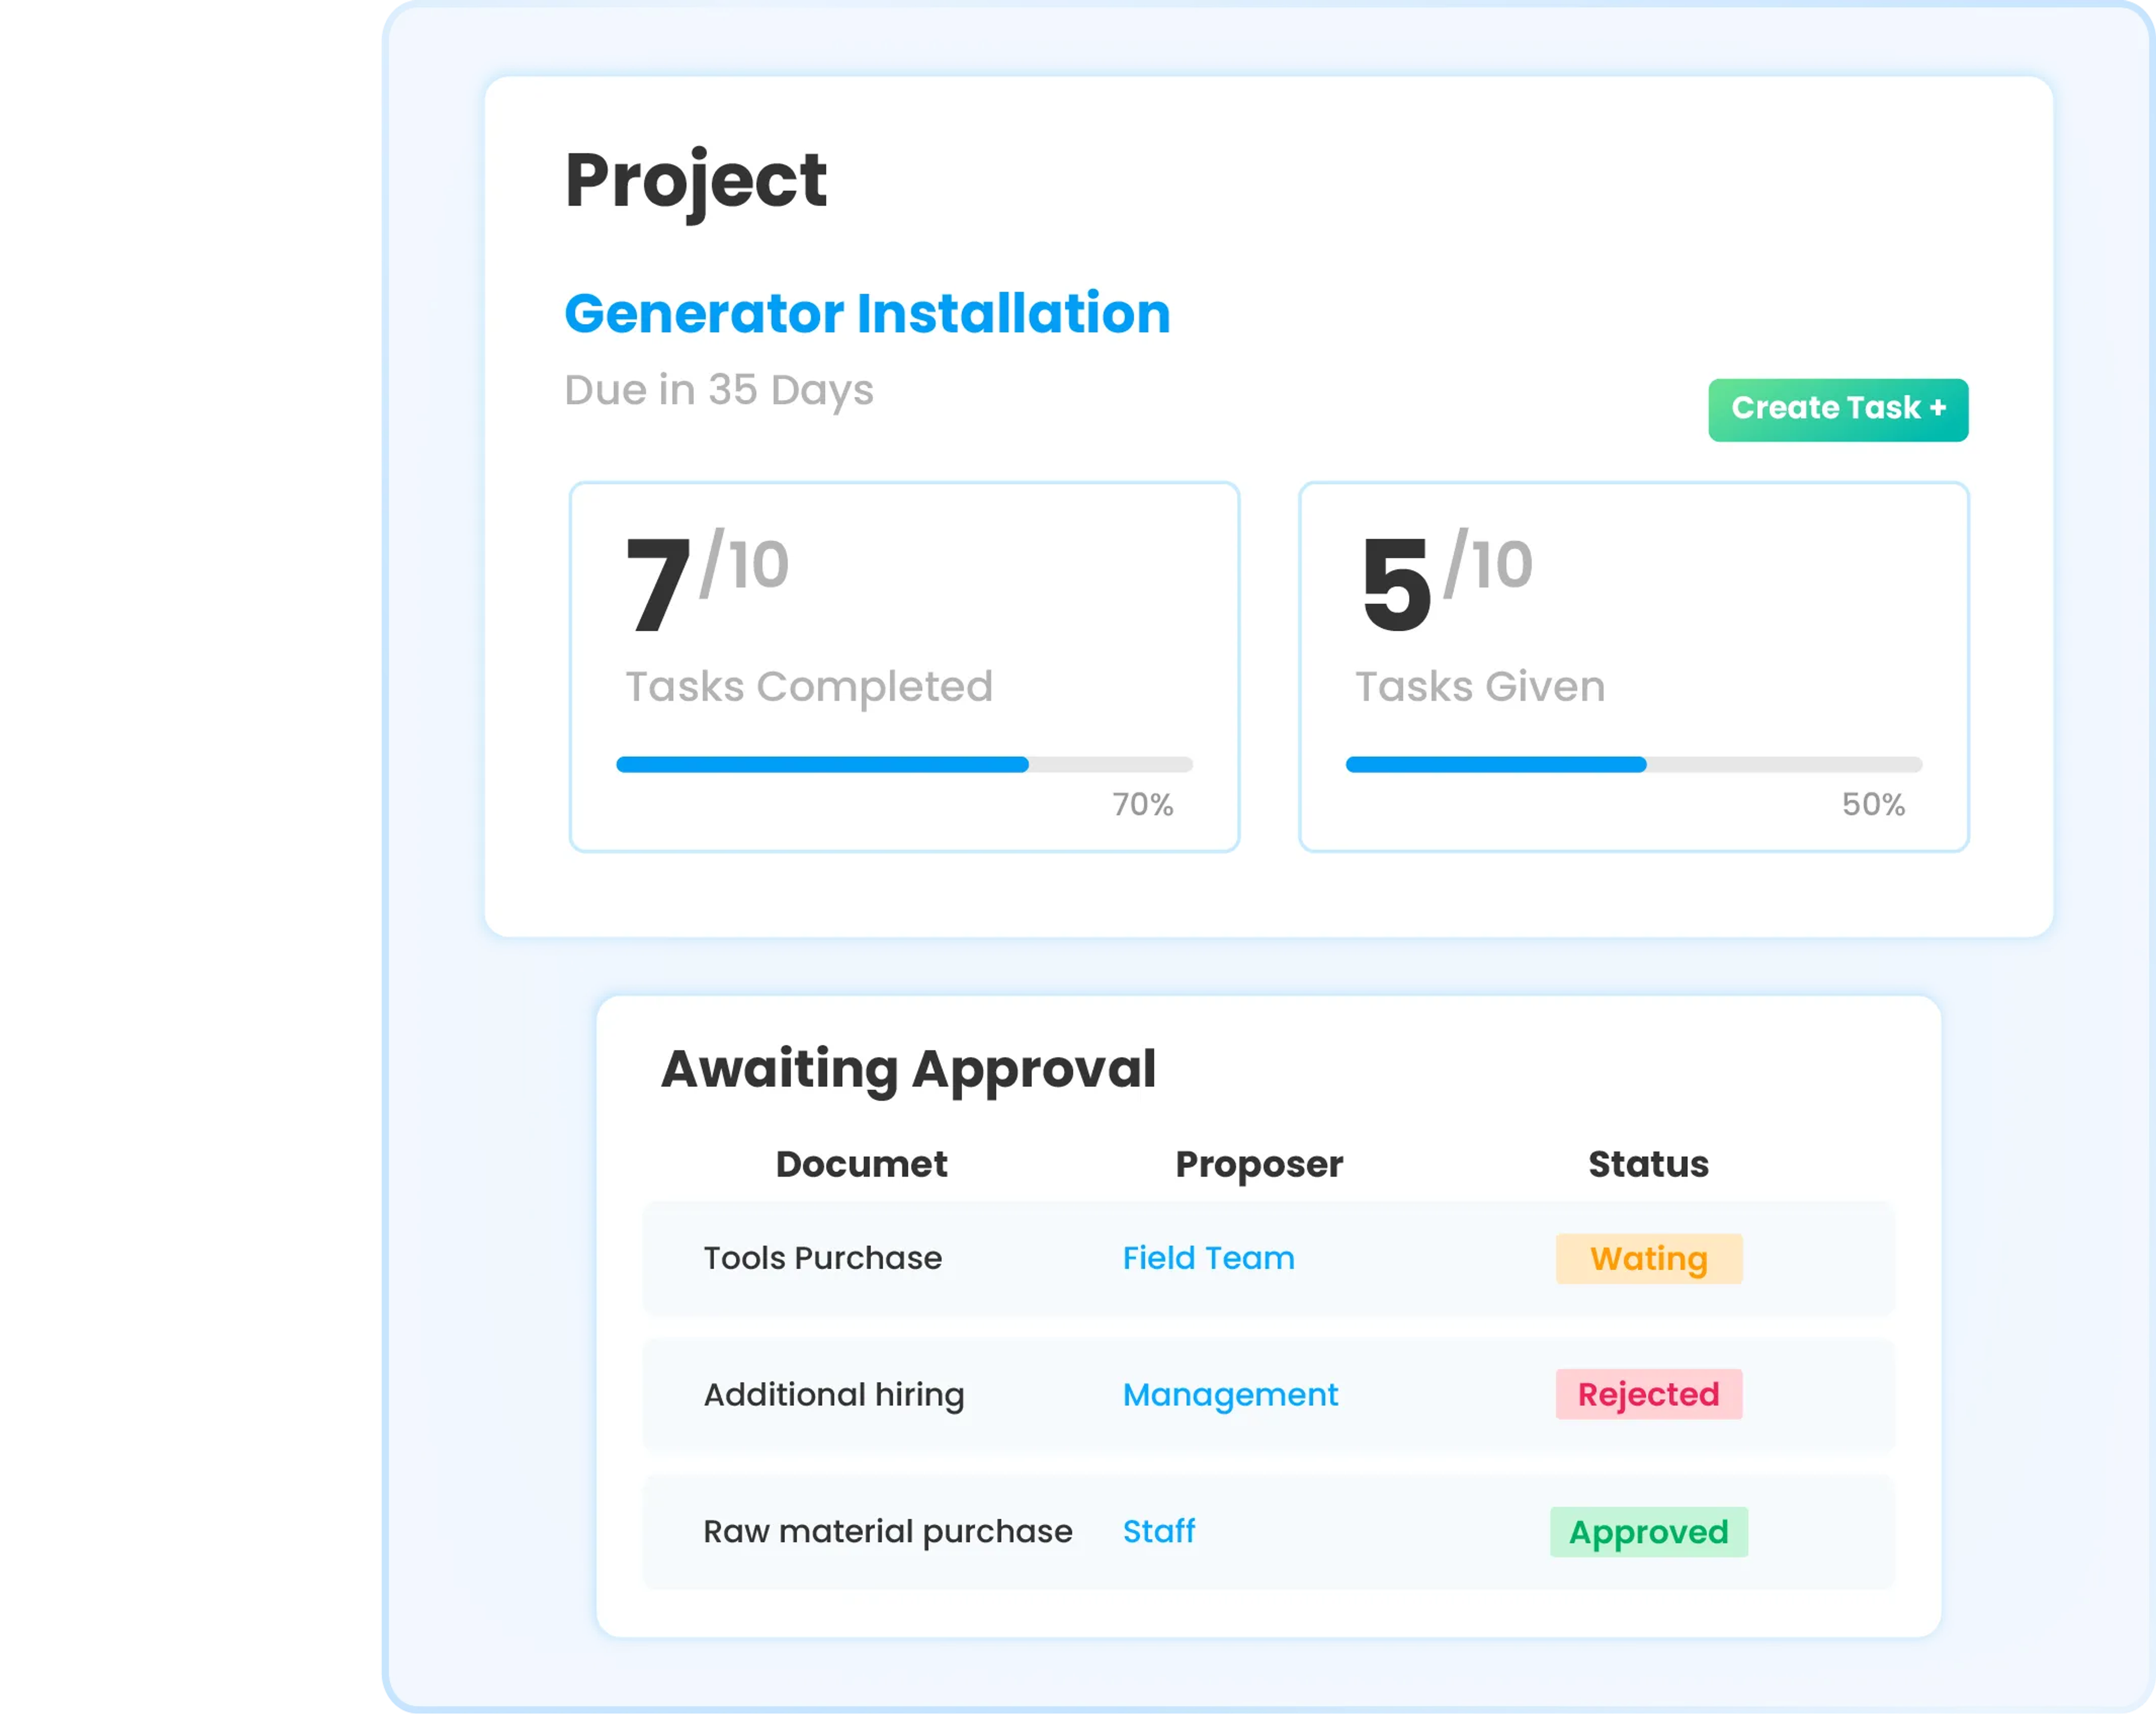Click the Due in 35 Days label

719,390
